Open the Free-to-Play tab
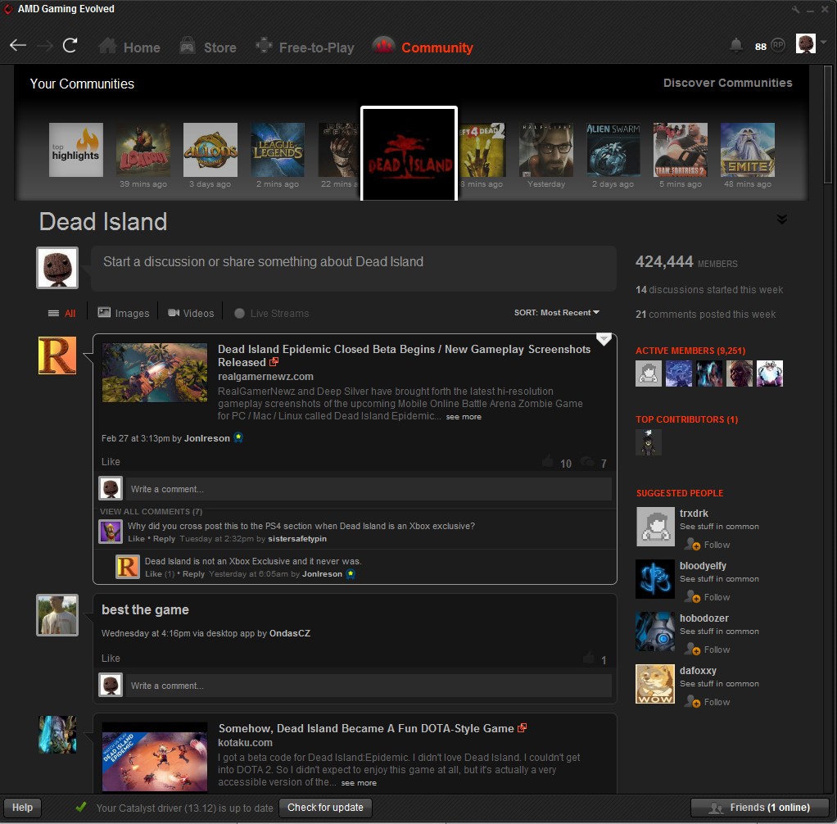This screenshot has width=837, height=824. pos(305,47)
